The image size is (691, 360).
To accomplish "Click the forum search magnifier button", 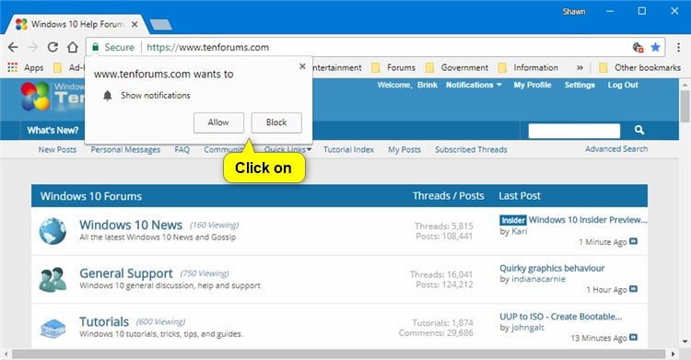I will (639, 130).
